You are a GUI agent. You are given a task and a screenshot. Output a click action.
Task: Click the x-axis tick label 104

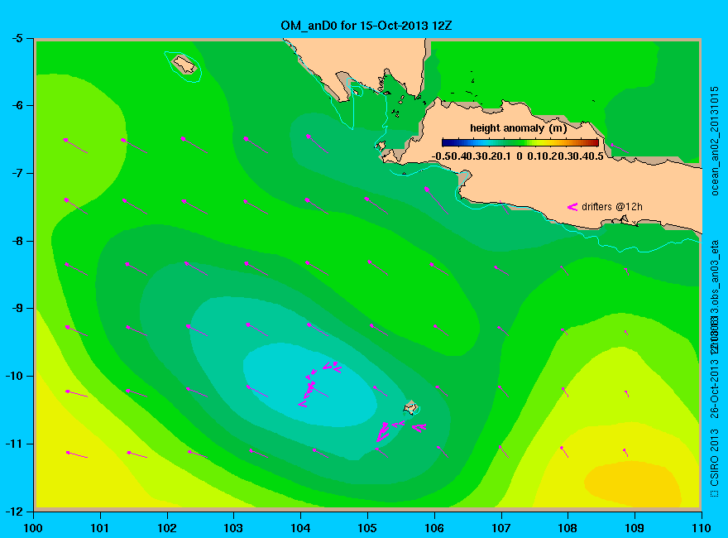300,528
